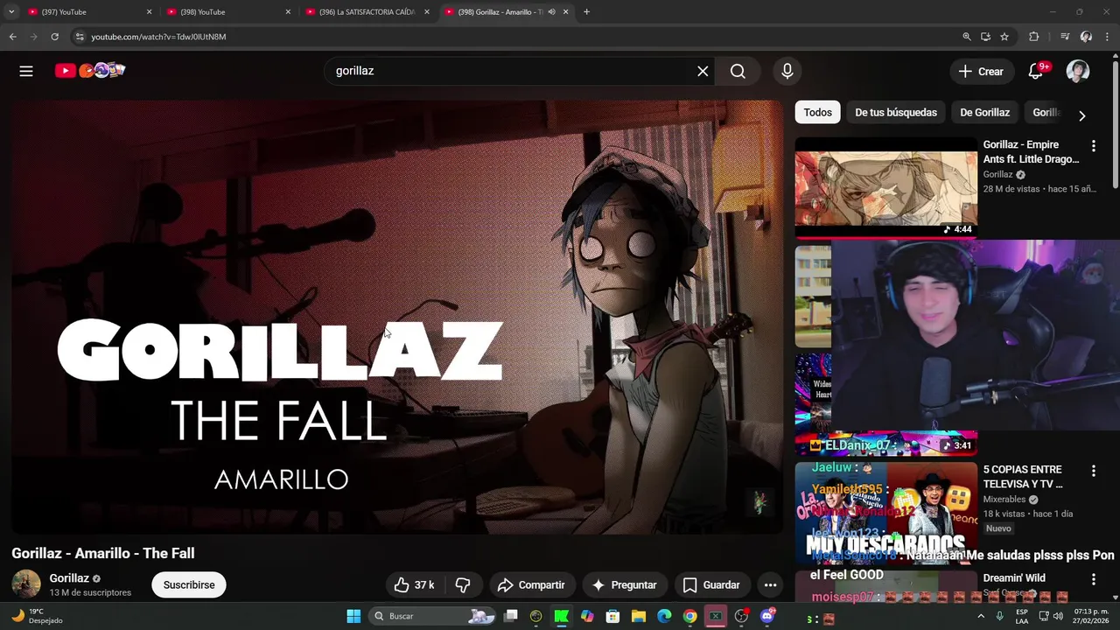1120x630 pixels.
Task: Close the Gorillaz - Amarillo tab
Action: click(x=566, y=12)
